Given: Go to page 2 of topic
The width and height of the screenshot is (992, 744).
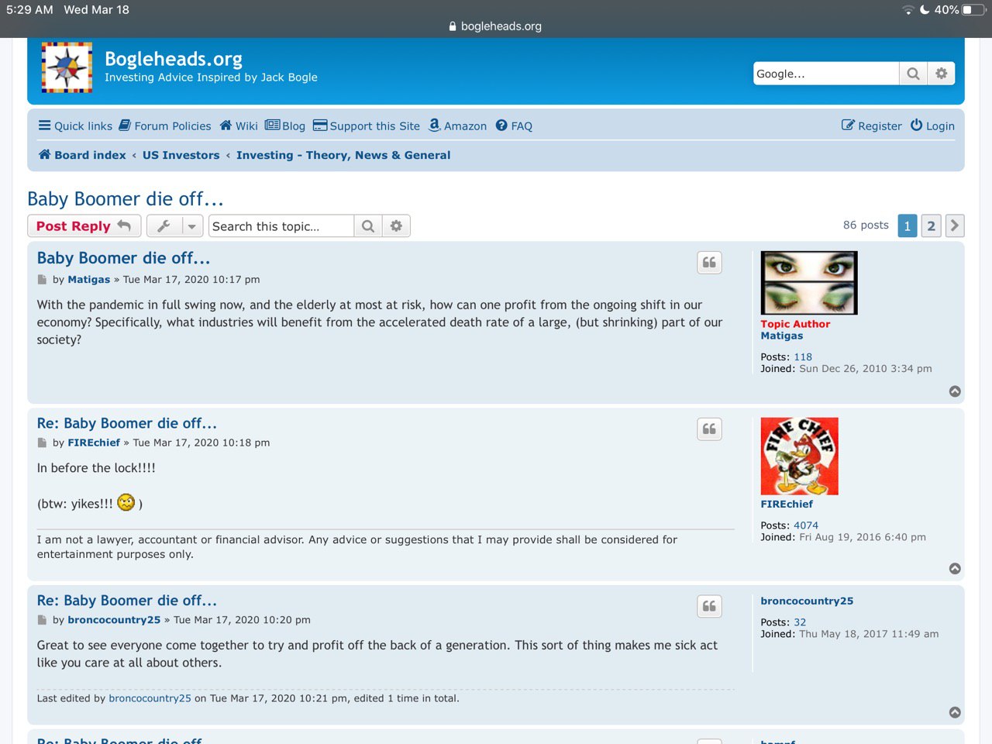Looking at the screenshot, I should (x=931, y=226).
